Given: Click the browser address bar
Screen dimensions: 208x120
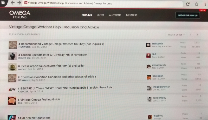Looking at the screenshot, I should point(104,4).
